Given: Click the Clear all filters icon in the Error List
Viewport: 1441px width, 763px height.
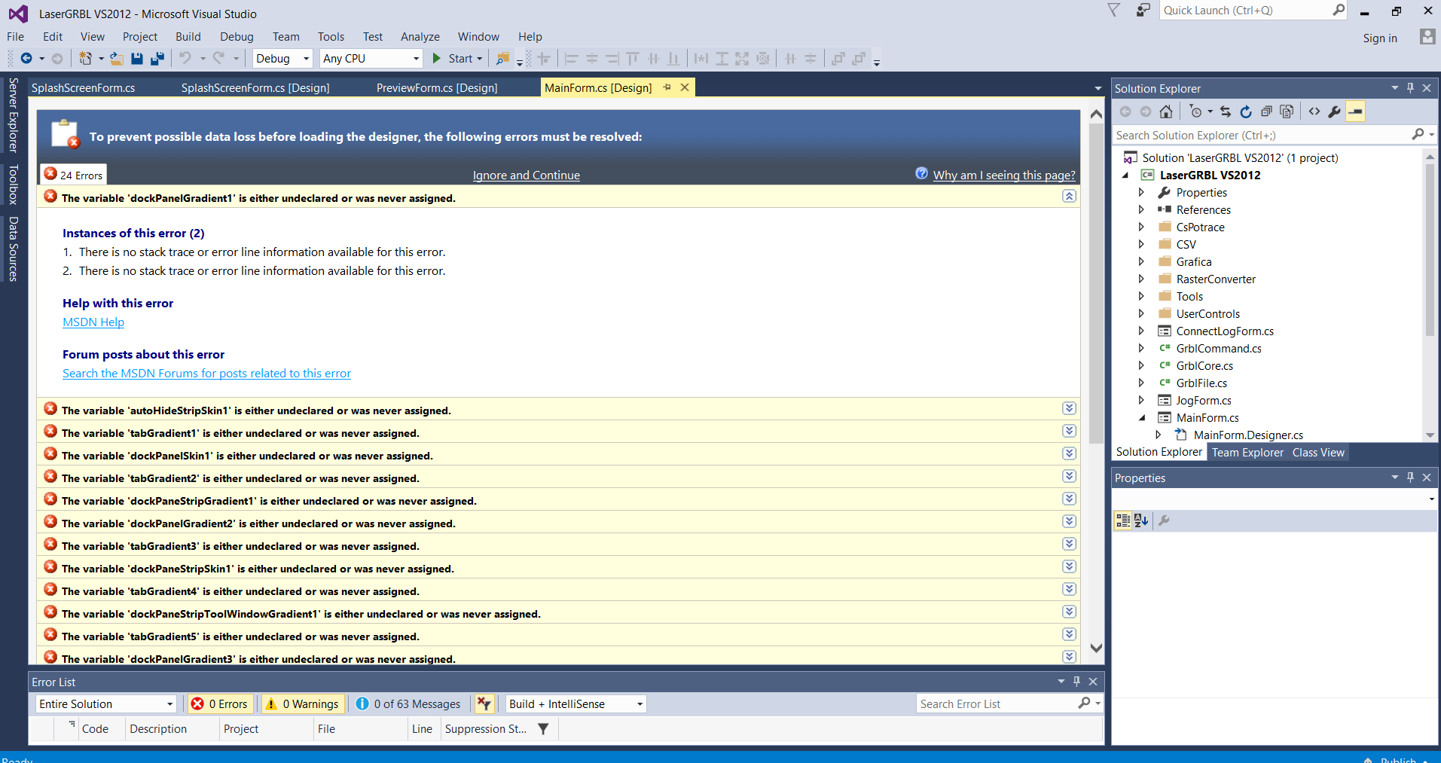Looking at the screenshot, I should (484, 703).
